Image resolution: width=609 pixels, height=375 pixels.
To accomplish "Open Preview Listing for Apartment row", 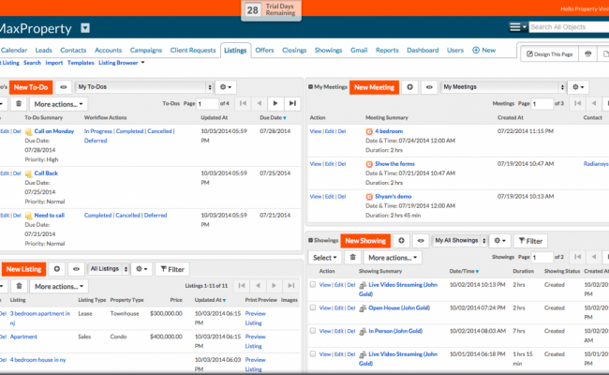I will [x=255, y=341].
